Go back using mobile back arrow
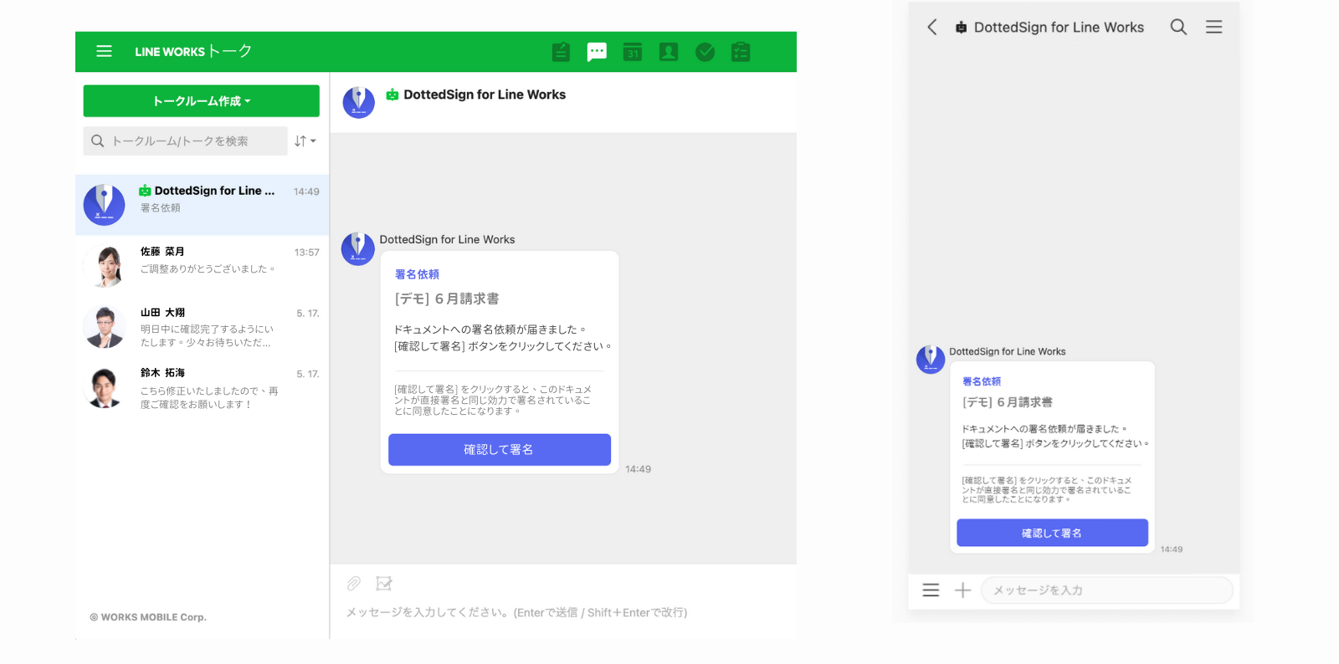1339x664 pixels. point(932,27)
